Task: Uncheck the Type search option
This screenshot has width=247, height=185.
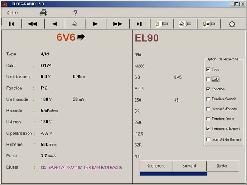Action: (208, 69)
